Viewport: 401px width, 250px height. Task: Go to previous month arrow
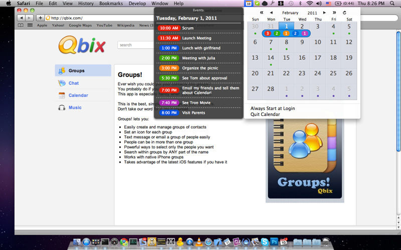(271, 12)
